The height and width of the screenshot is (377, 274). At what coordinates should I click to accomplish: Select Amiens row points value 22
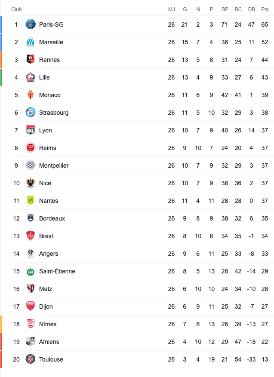point(265,342)
